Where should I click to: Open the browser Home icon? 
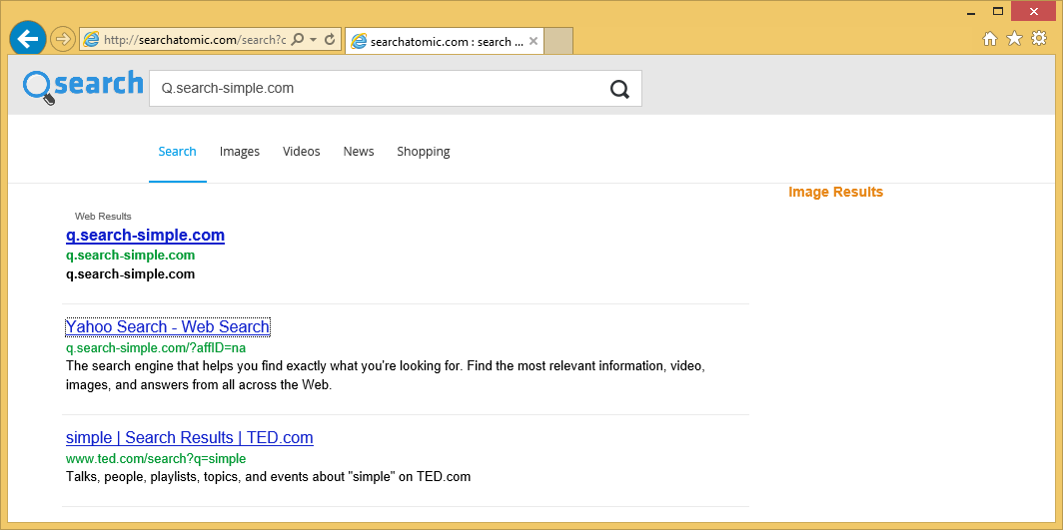(990, 39)
